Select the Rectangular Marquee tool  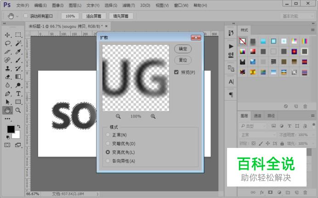[x=18, y=35]
